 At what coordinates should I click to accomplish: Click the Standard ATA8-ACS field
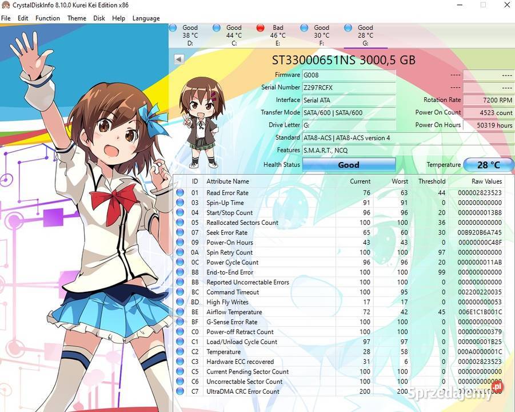[408, 138]
